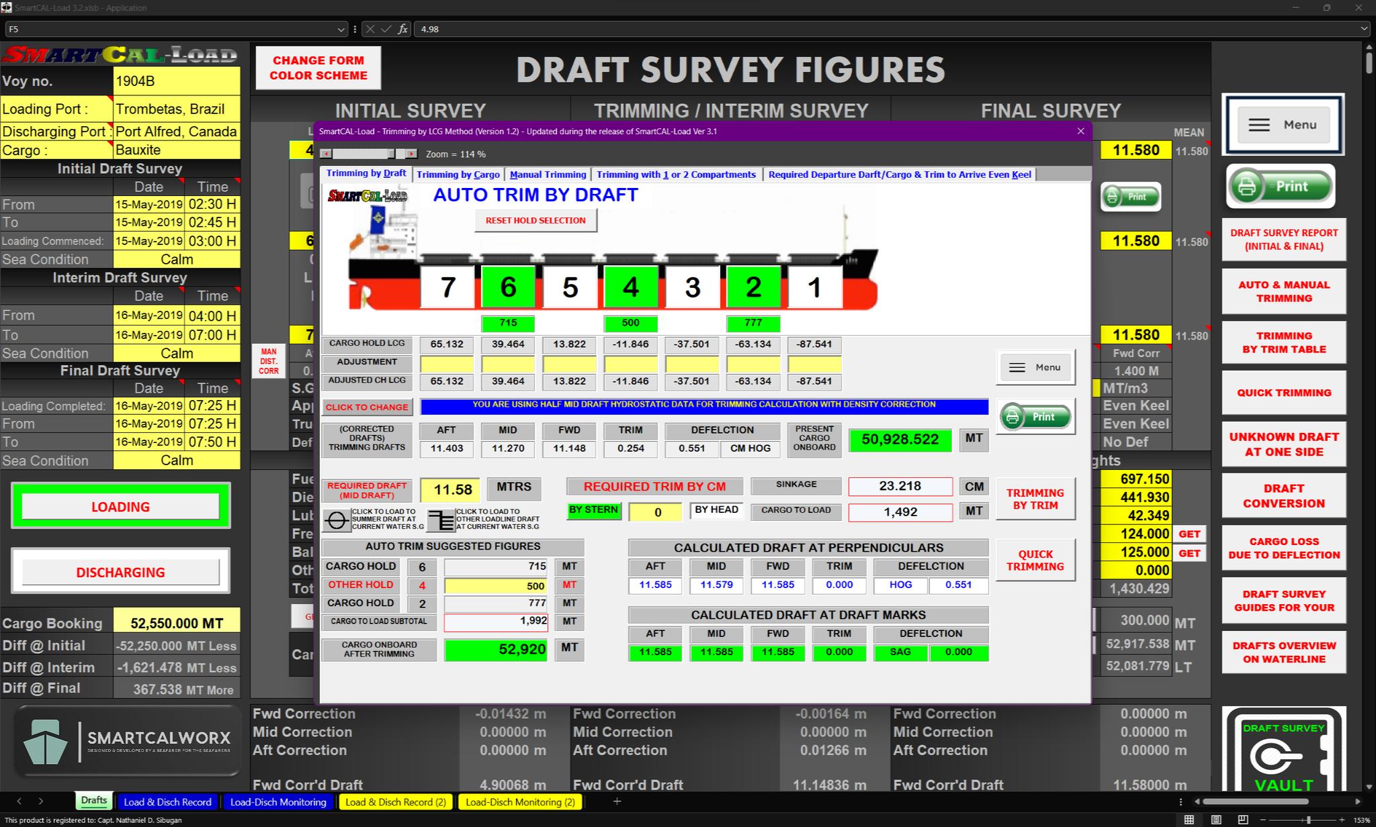Click the formula bar fx insert function icon

tap(402, 29)
